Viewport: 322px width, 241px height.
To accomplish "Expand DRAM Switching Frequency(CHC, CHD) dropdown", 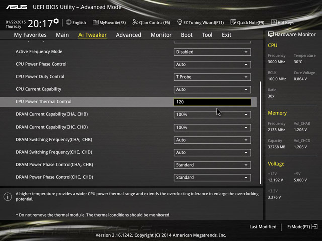I will click(x=212, y=152).
